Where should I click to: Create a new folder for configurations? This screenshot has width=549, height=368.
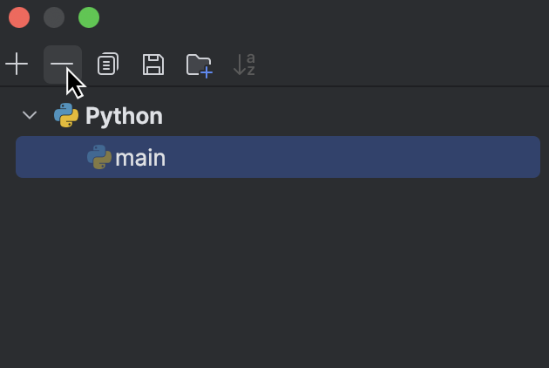click(199, 65)
